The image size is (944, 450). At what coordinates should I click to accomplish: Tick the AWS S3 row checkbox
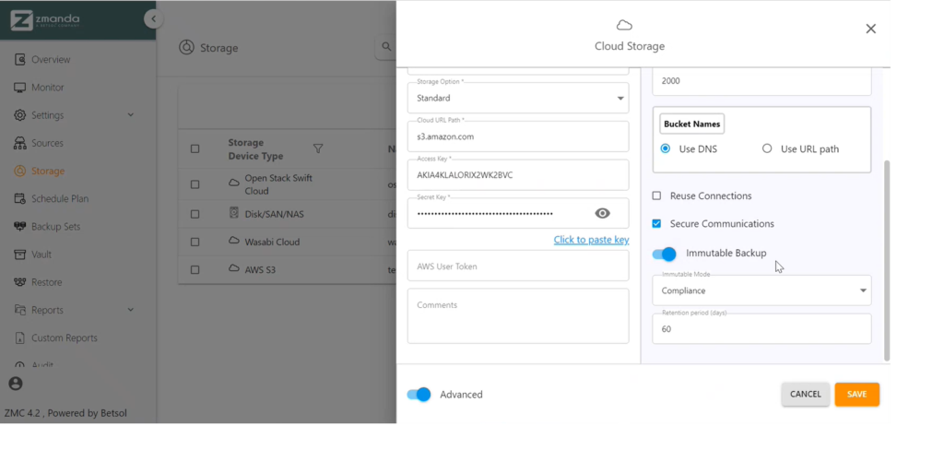(x=195, y=270)
